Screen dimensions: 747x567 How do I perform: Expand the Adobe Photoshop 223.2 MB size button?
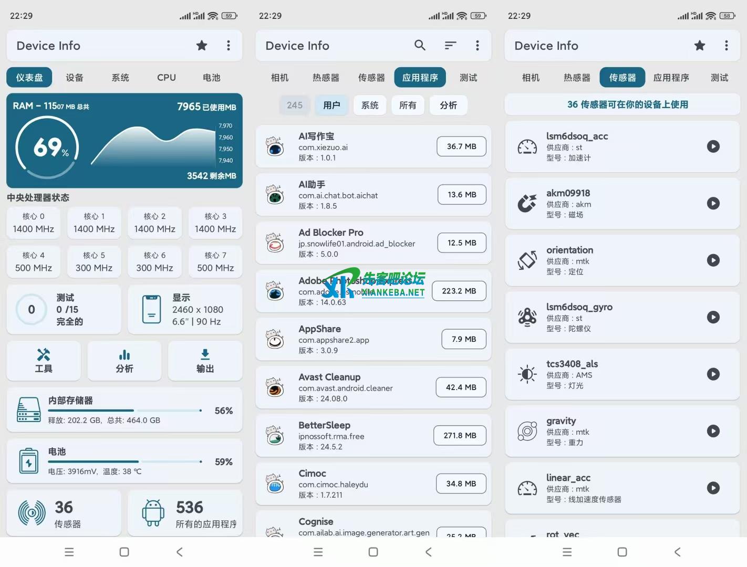pyautogui.click(x=459, y=291)
